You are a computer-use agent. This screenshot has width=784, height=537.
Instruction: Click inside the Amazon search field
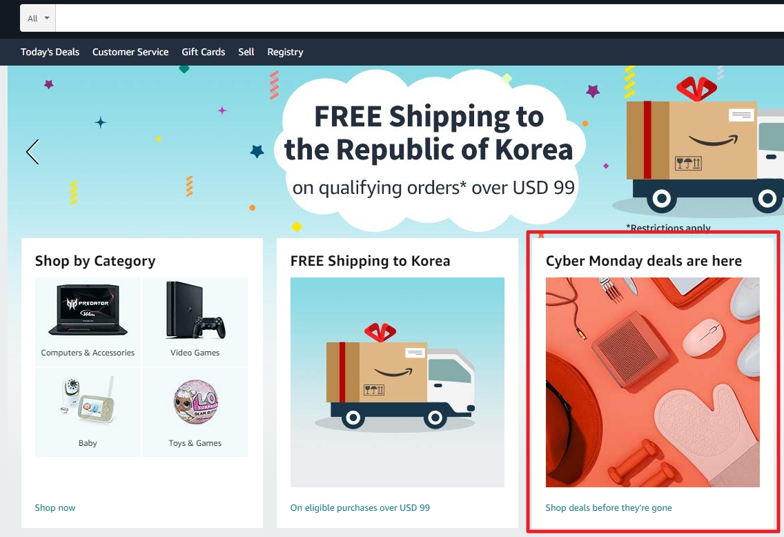(x=420, y=19)
